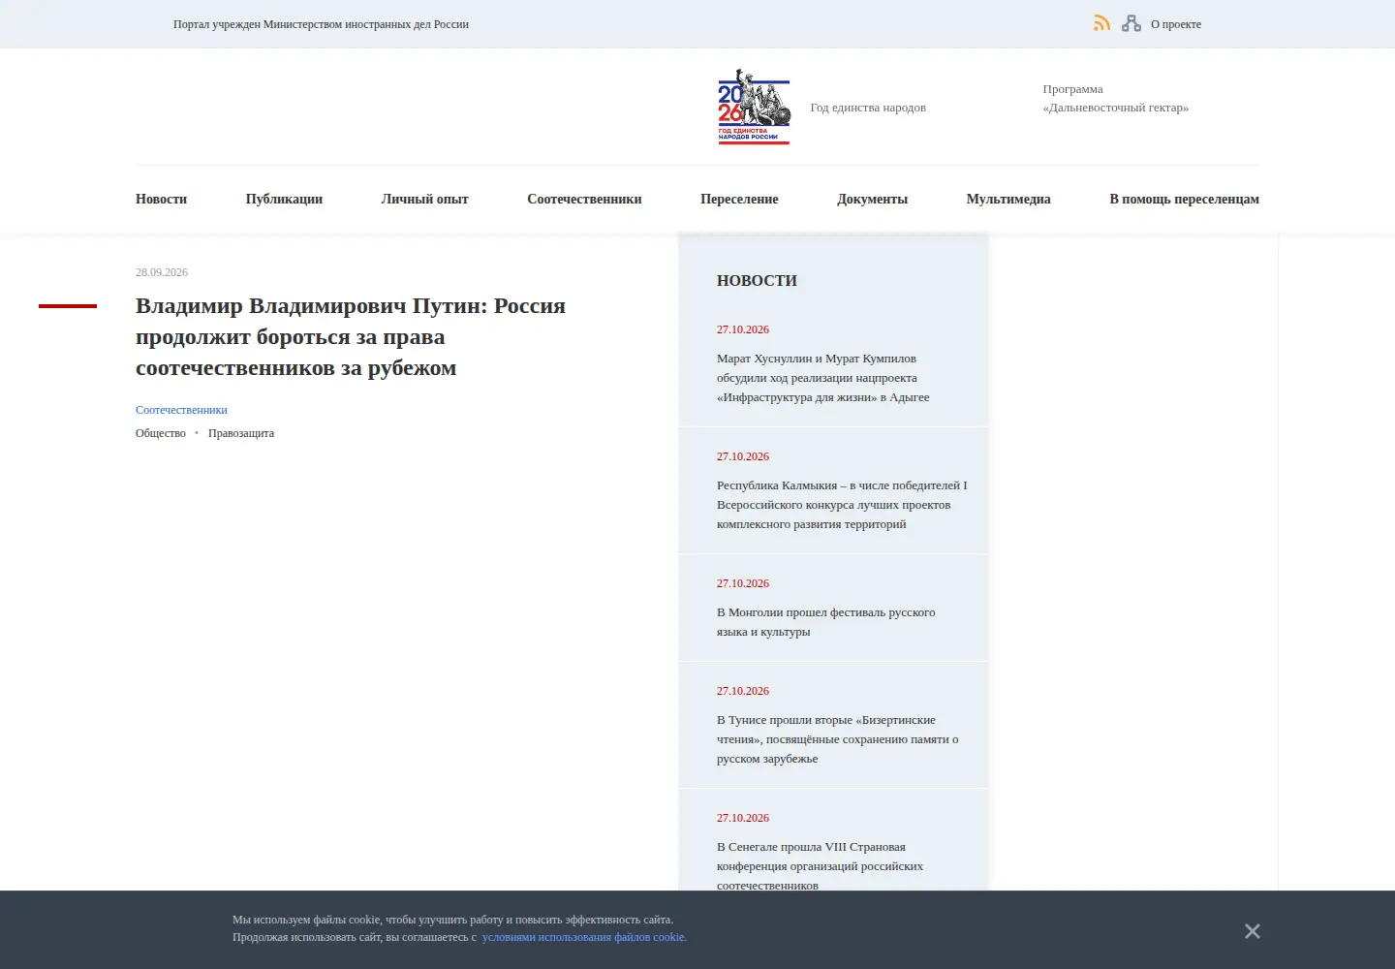This screenshot has height=969, width=1395.
Task: Select Личный опыт in the navigation
Action: [425, 199]
